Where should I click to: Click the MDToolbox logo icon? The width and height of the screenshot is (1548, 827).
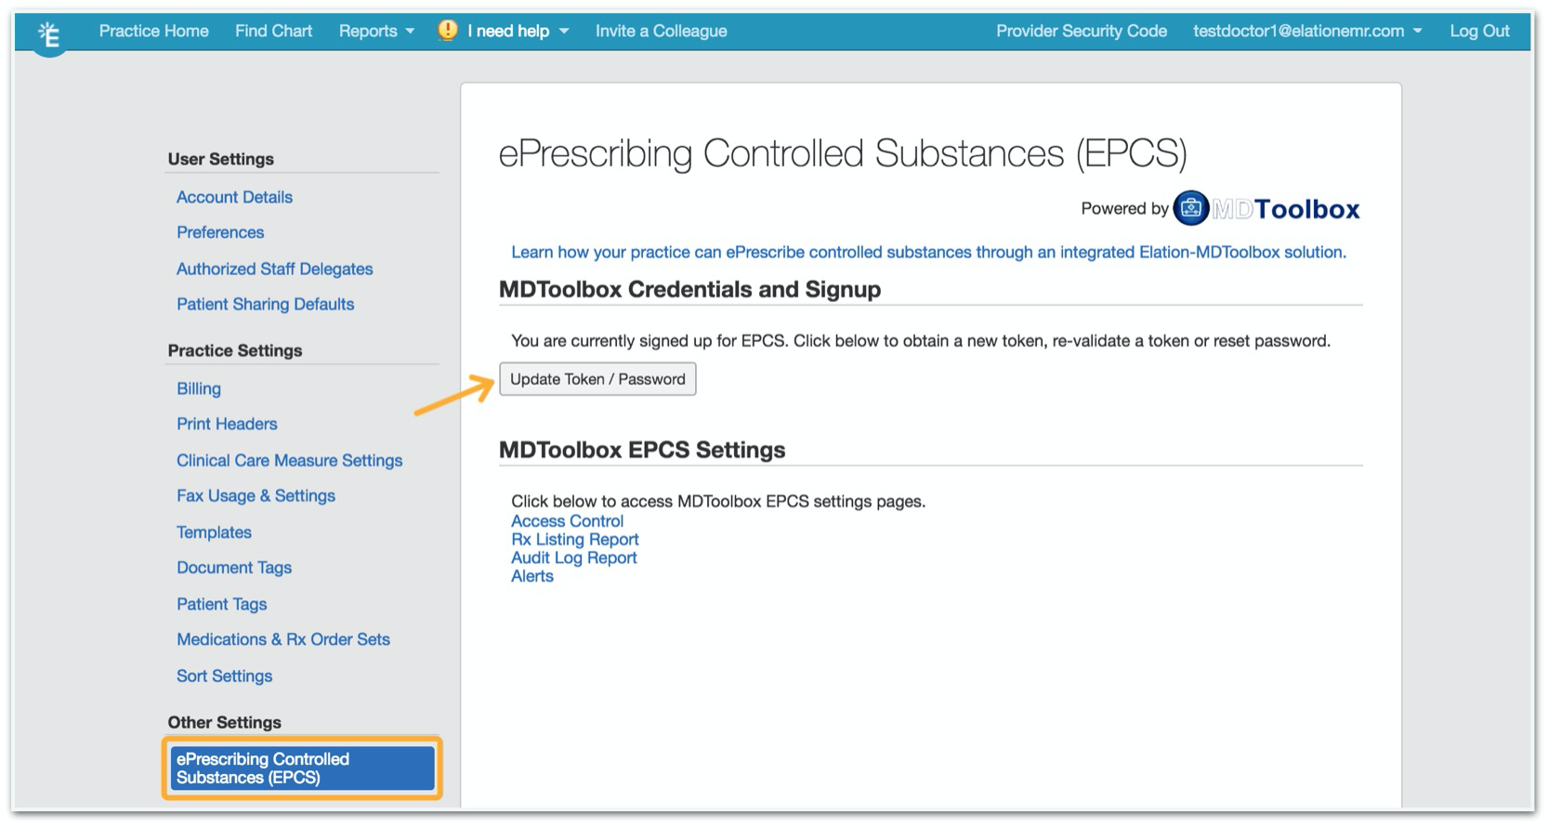point(1190,208)
